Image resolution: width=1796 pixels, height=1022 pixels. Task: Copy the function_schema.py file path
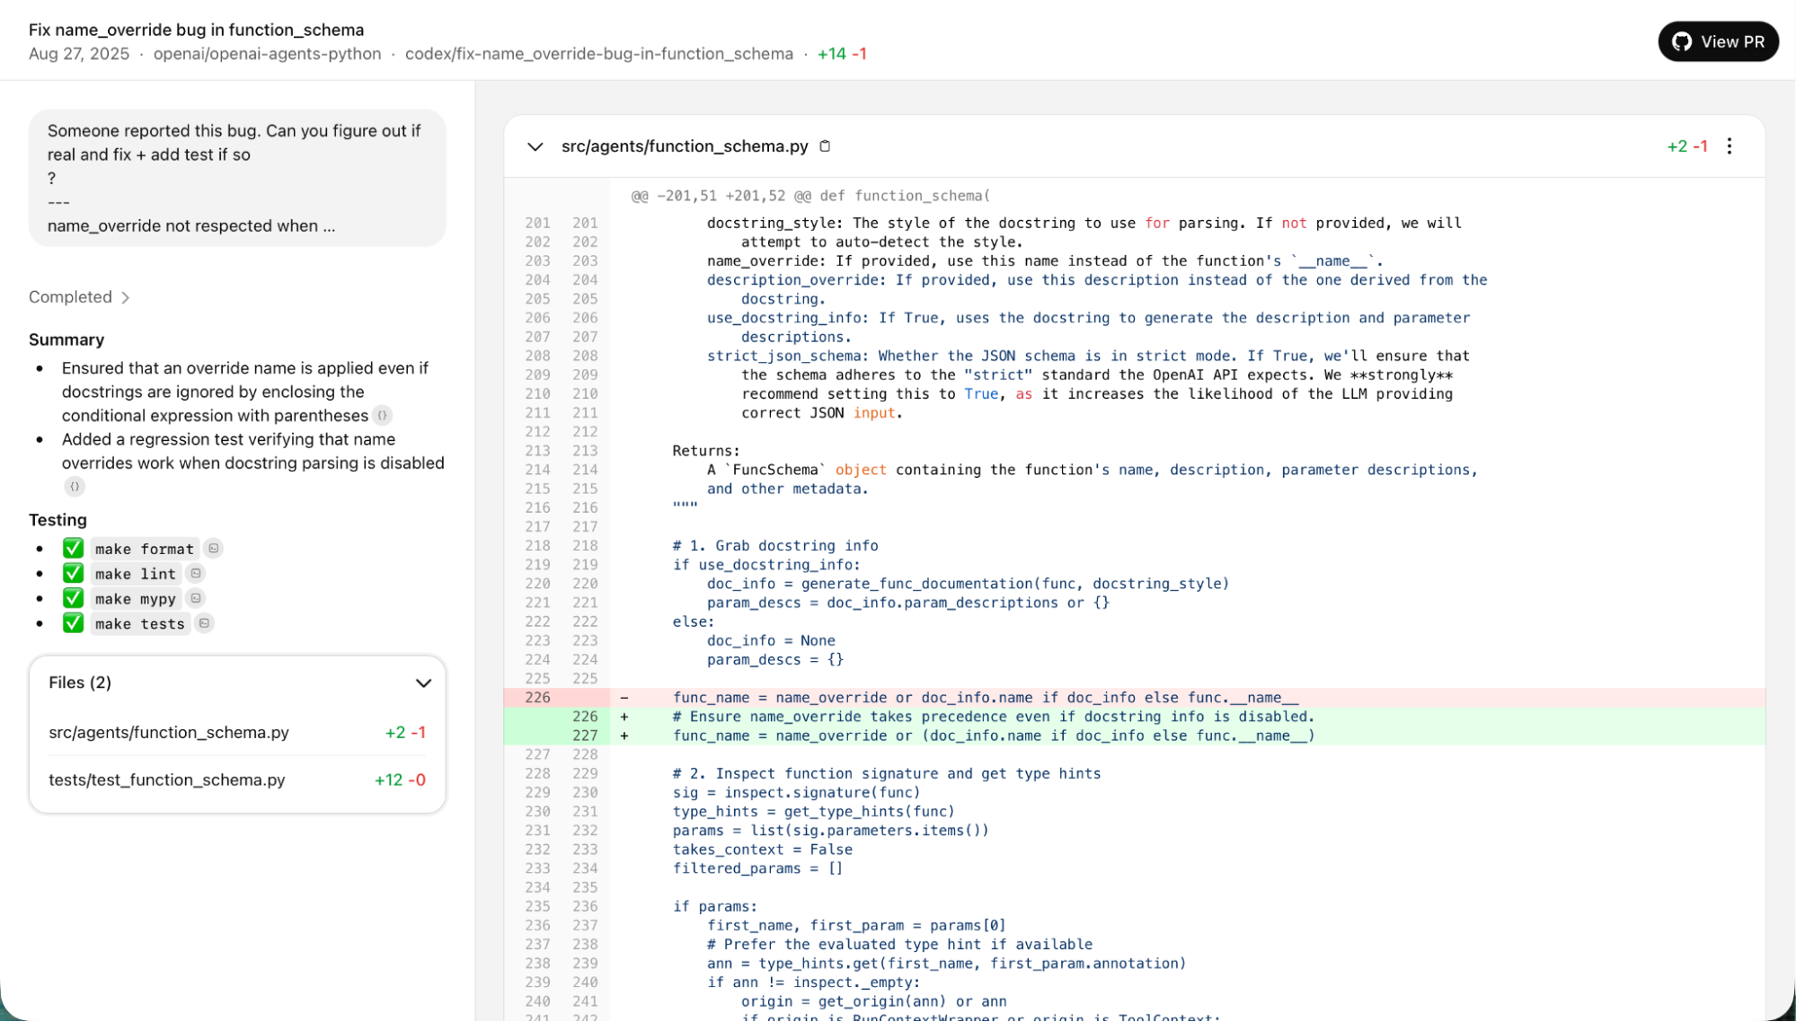(x=825, y=145)
